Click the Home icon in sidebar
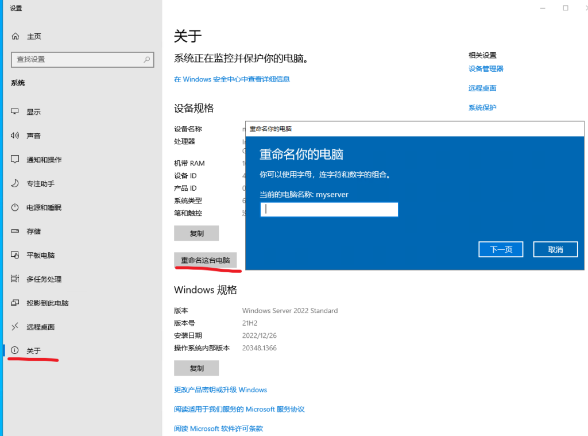The height and width of the screenshot is (436, 588). click(16, 36)
